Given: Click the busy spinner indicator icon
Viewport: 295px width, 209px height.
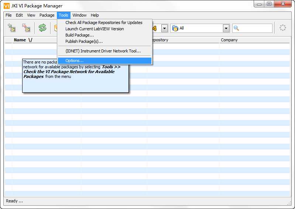Looking at the screenshot, I should tap(282, 28).
